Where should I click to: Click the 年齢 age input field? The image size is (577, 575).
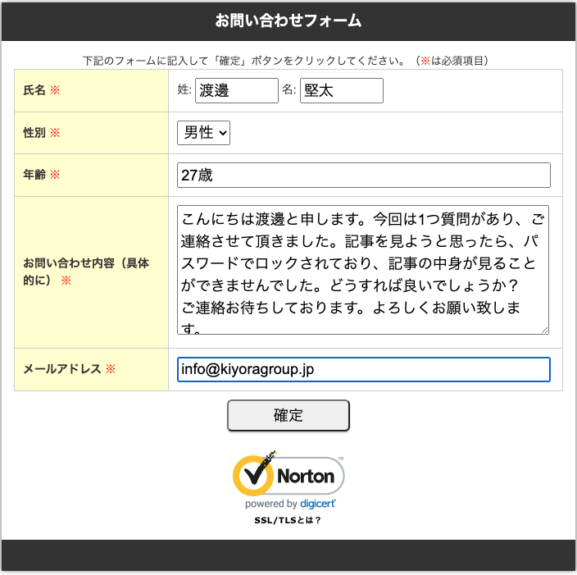click(x=364, y=175)
